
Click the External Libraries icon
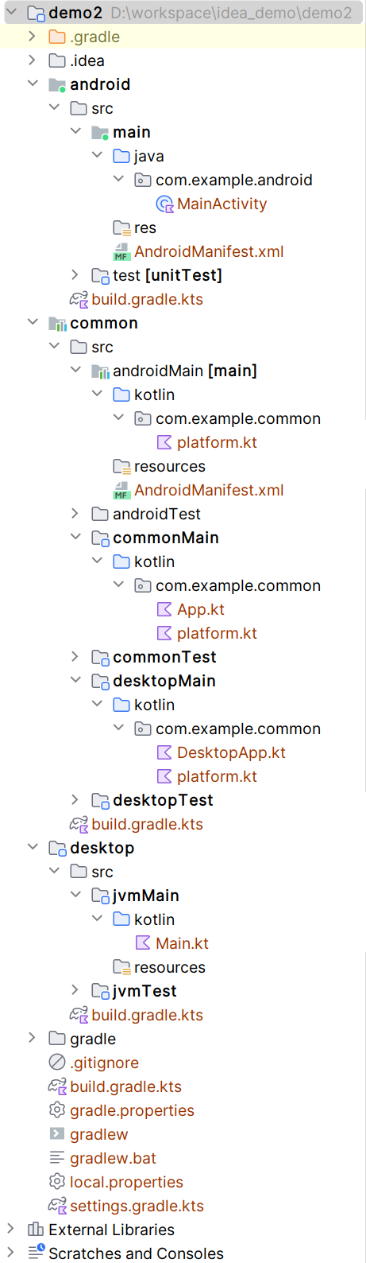36,1230
